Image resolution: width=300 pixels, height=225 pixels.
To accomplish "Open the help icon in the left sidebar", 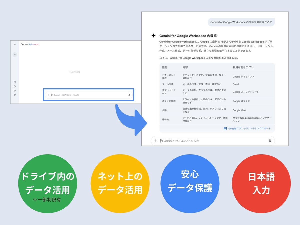I will point(15,86).
